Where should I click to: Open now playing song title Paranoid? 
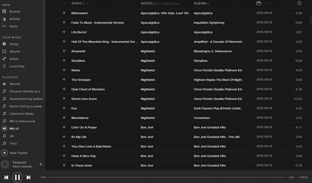coord(19,162)
